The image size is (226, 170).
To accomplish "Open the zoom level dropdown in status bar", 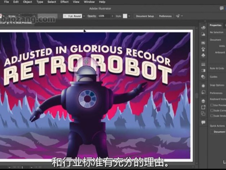I will point(9,167).
